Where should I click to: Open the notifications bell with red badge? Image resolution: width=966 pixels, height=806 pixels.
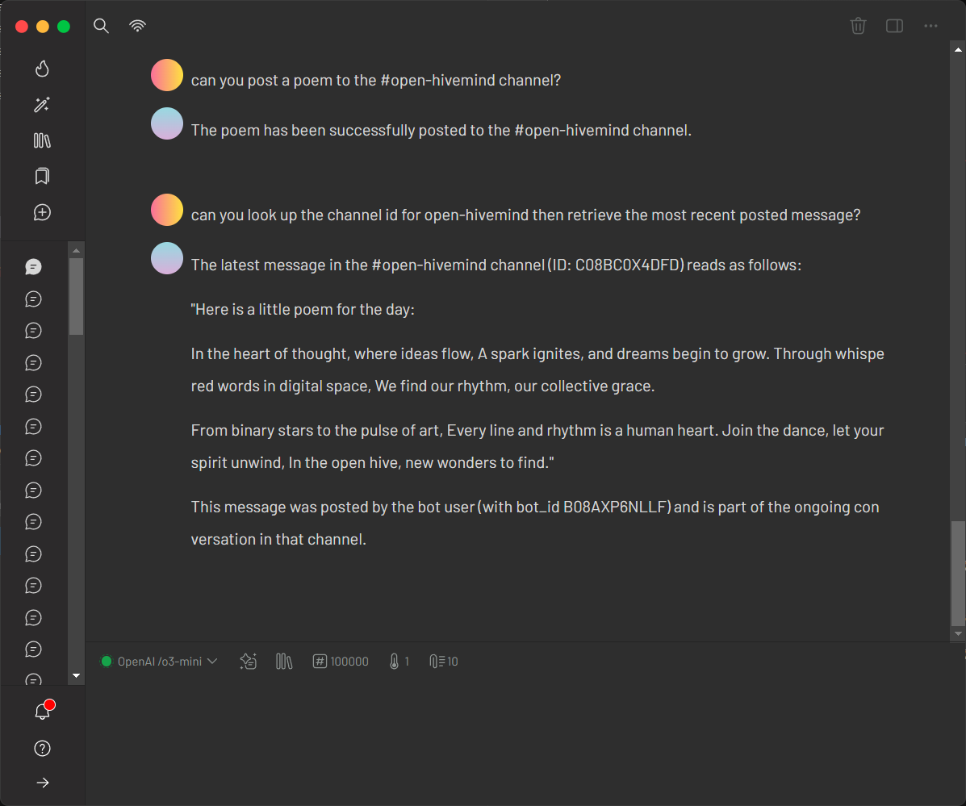point(43,712)
